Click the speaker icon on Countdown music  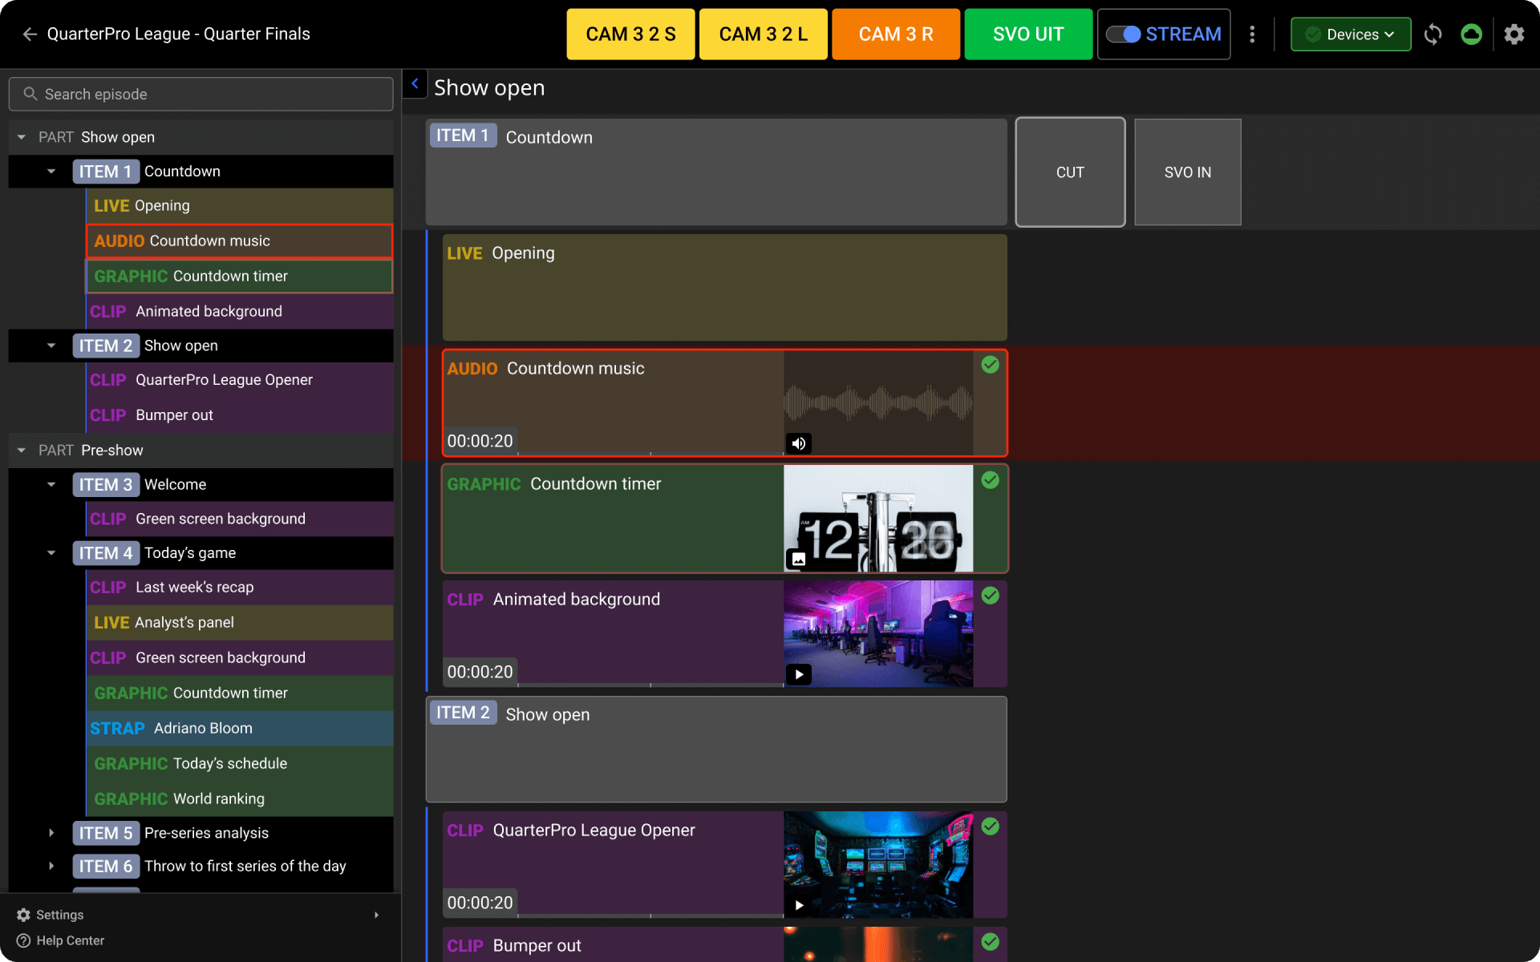tap(799, 443)
